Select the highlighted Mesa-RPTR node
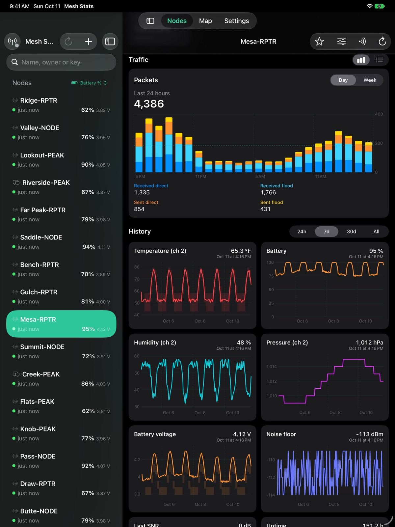Viewport: 395px width, 527px height. pyautogui.click(x=61, y=324)
